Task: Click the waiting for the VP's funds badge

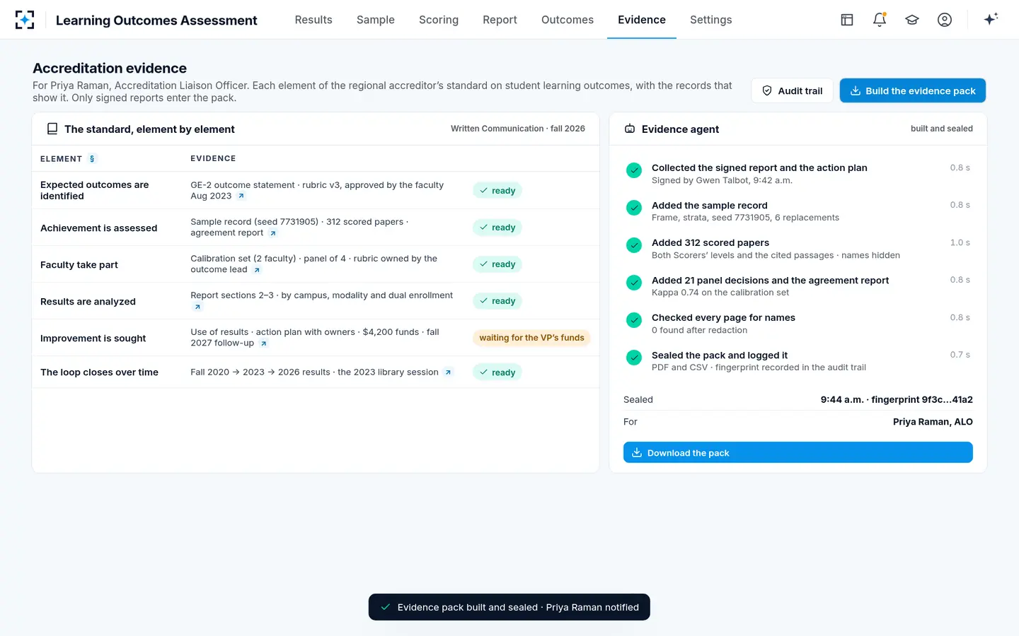Action: coord(531,338)
